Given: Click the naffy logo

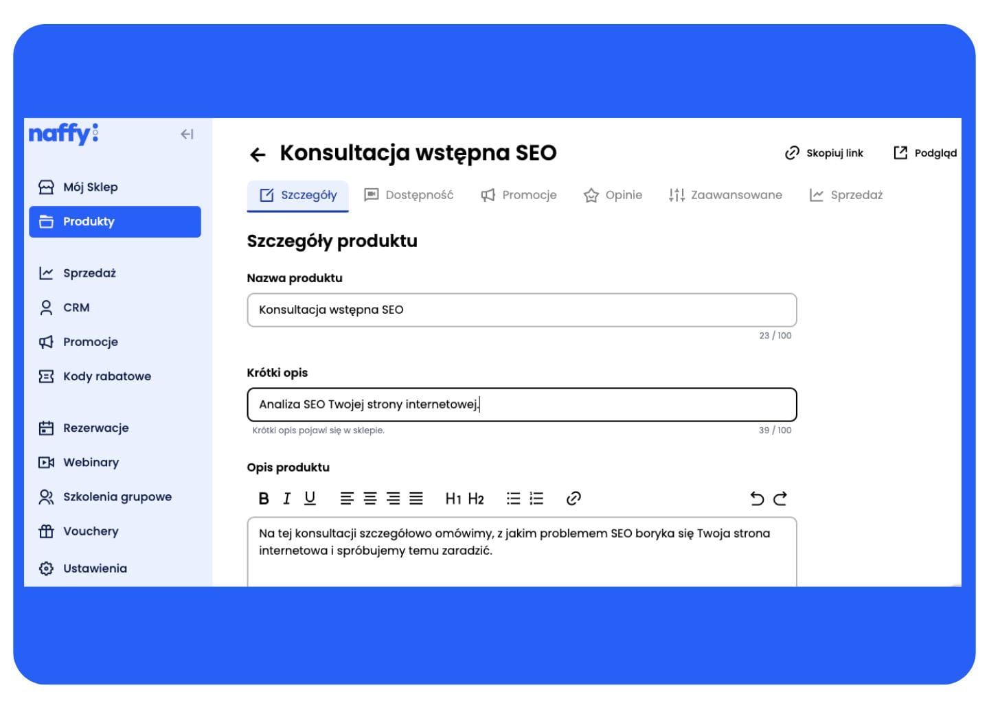Looking at the screenshot, I should pos(63,133).
